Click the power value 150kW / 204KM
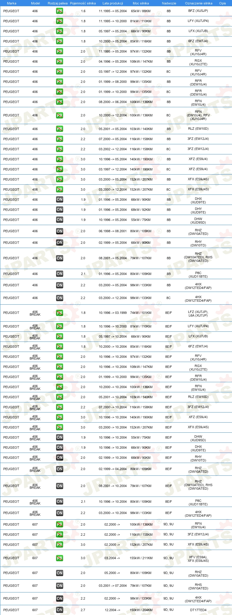 pos(141,610)
